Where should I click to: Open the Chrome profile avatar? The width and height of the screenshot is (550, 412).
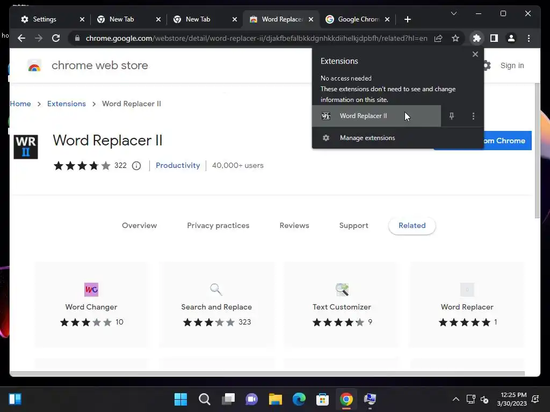511,38
